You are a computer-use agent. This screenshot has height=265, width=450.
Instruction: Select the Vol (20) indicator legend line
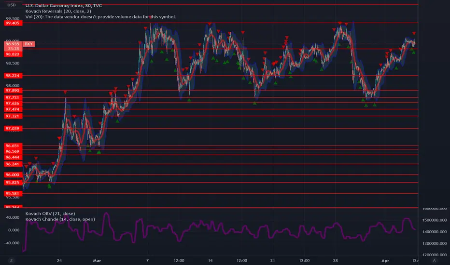coord(100,17)
